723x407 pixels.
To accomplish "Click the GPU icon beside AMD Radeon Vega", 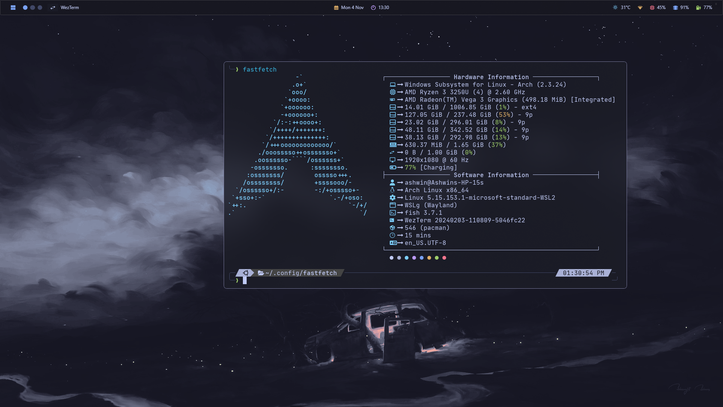I will tap(392, 100).
